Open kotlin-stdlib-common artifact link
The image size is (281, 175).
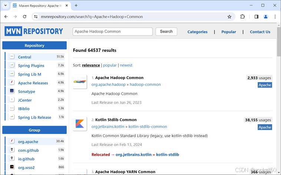pyautogui.click(x=148, y=127)
